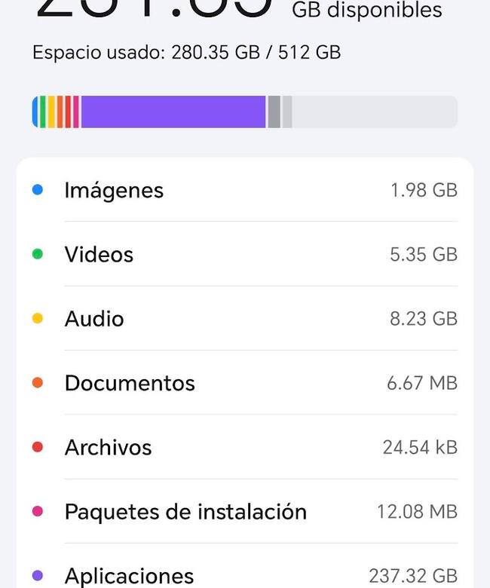Click the blue dot beside Imágenes
The width and height of the screenshot is (490, 588).
(37, 190)
